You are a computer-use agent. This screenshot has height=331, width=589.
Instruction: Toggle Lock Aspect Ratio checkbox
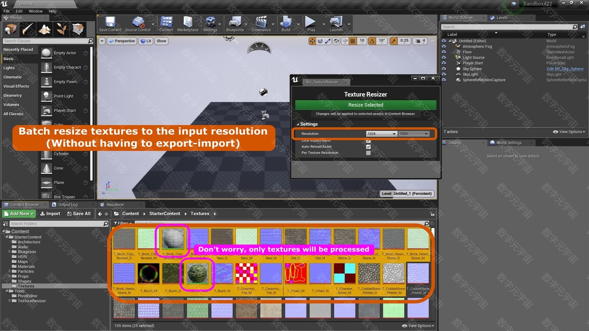[368, 141]
